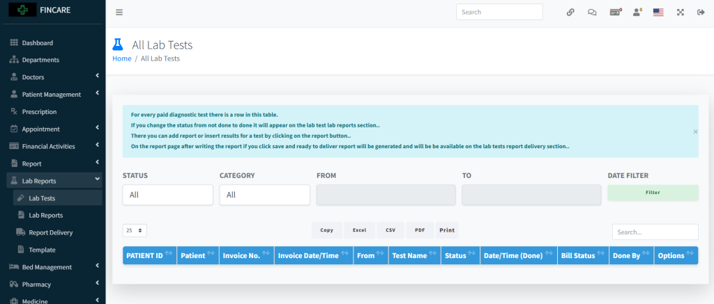Open the Category dropdown
The height and width of the screenshot is (304, 714).
[x=264, y=195]
